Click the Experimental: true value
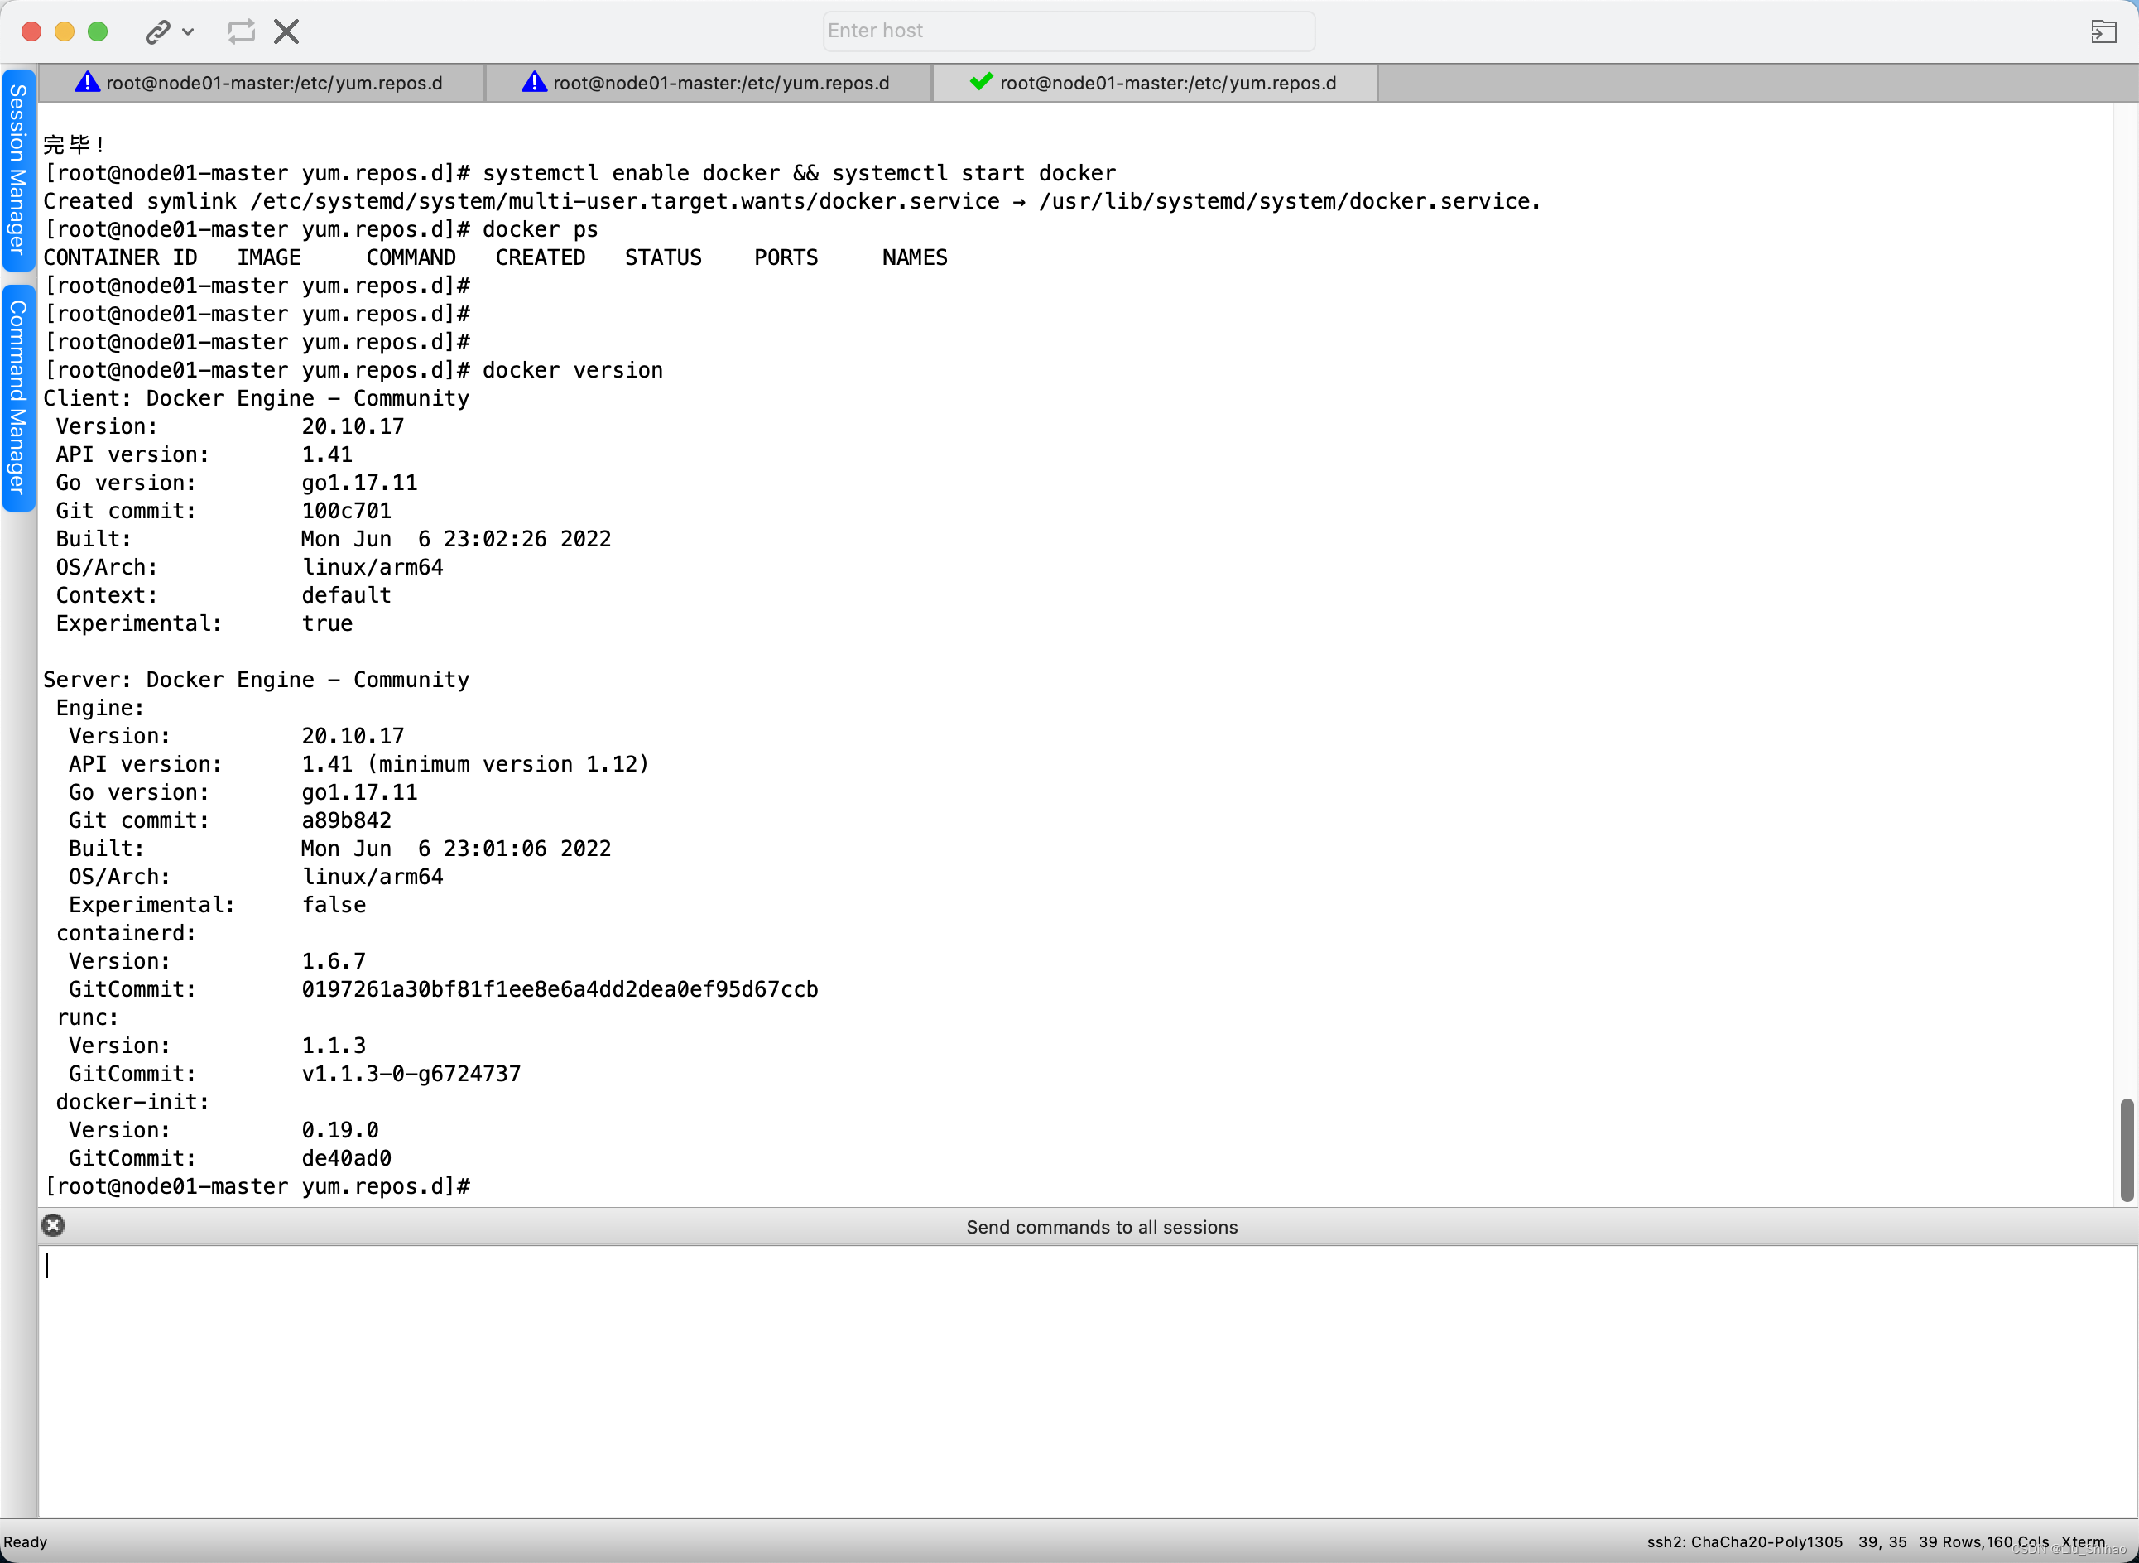 pyautogui.click(x=326, y=623)
